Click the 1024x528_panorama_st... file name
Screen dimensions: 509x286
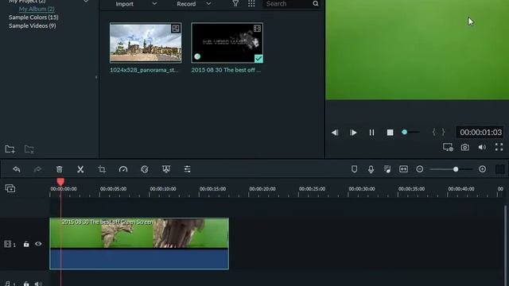point(144,70)
